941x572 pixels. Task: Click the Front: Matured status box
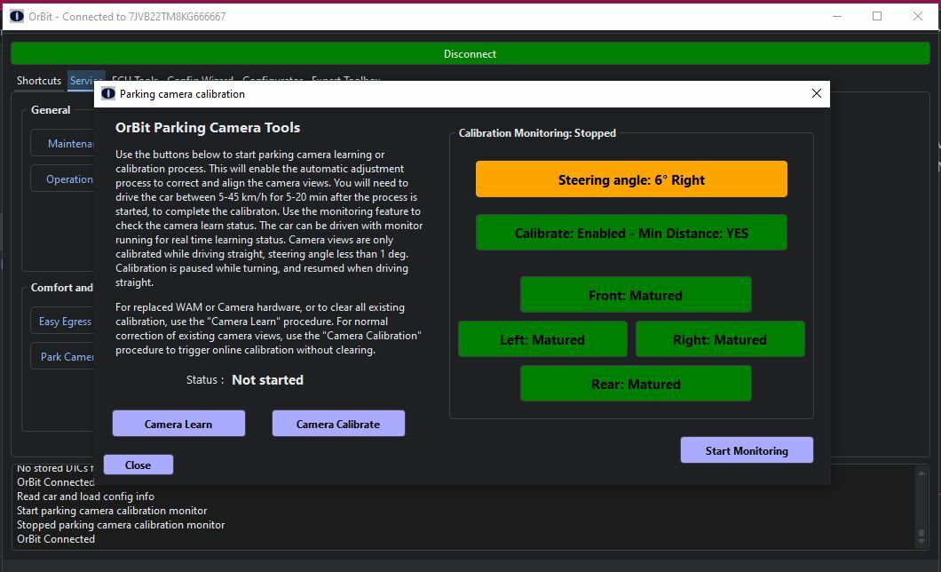click(x=636, y=295)
